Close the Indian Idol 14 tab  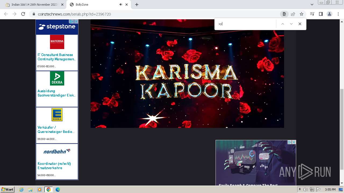coord(62,5)
